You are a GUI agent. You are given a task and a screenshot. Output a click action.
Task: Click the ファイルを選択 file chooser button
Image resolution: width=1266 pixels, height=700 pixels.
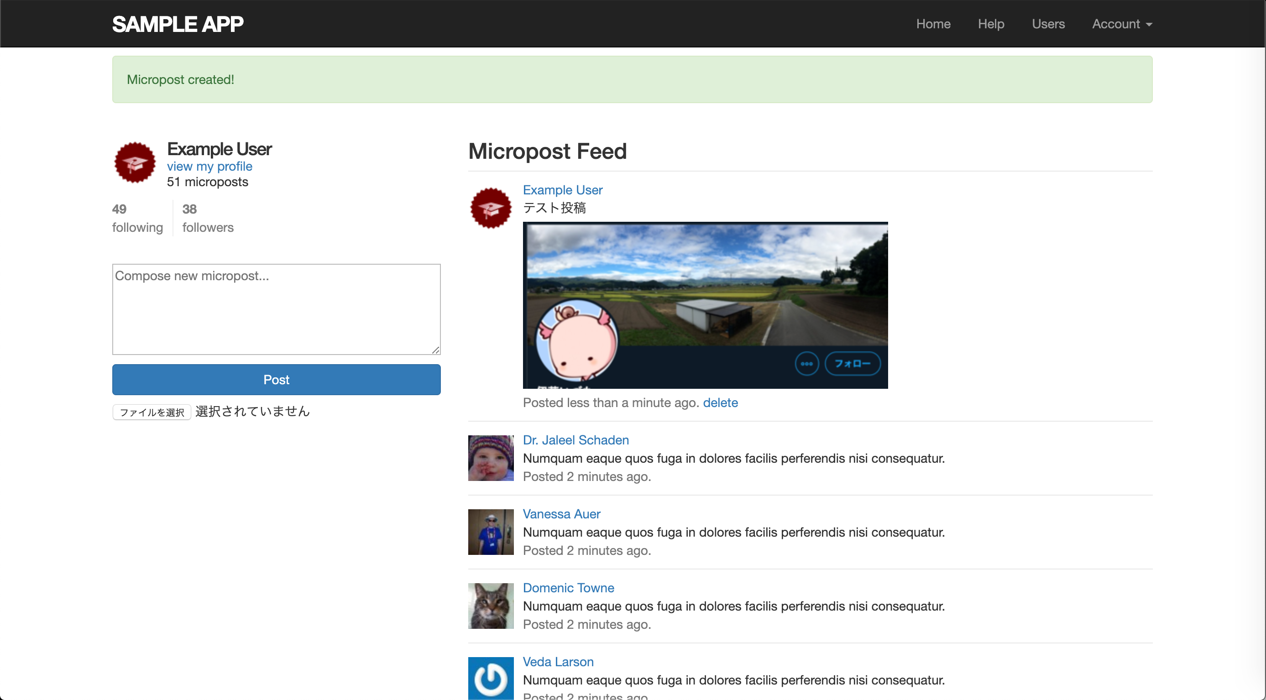click(152, 412)
